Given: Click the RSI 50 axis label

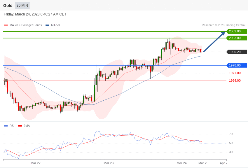Looking at the screenshot, I should [x=231, y=143].
